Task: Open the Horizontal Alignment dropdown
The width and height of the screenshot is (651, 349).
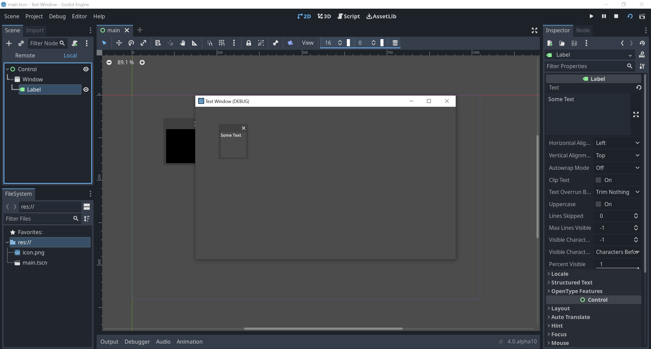Action: tap(618, 143)
